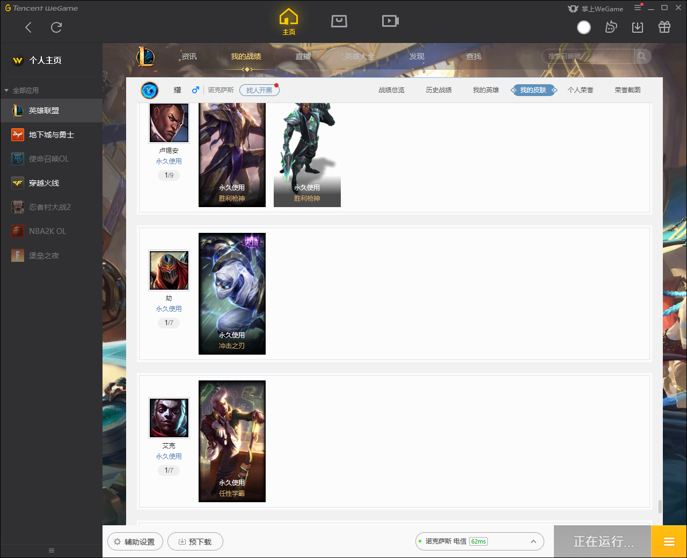Open the 发现 tab

point(416,56)
